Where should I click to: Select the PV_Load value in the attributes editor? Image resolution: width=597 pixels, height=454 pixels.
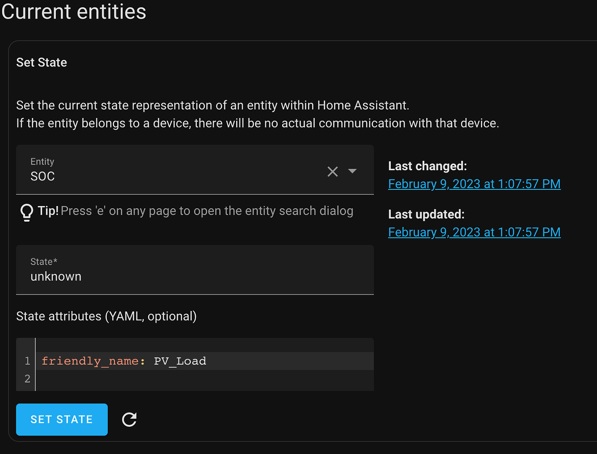tap(180, 360)
